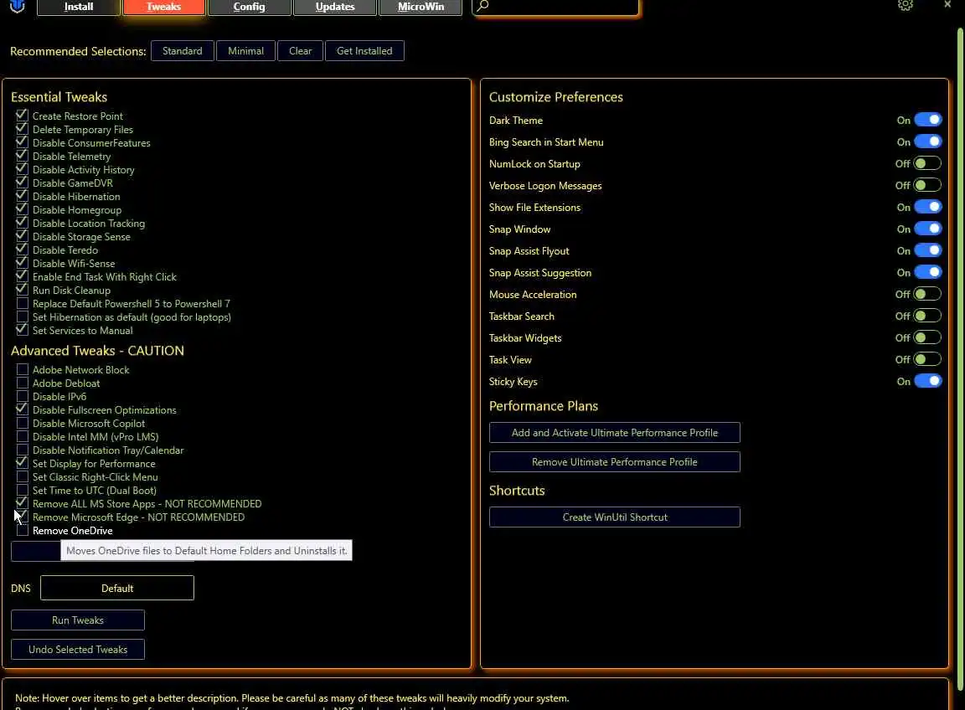This screenshot has width=965, height=710.
Task: Turn off the Dark Theme toggle
Action: (x=927, y=120)
